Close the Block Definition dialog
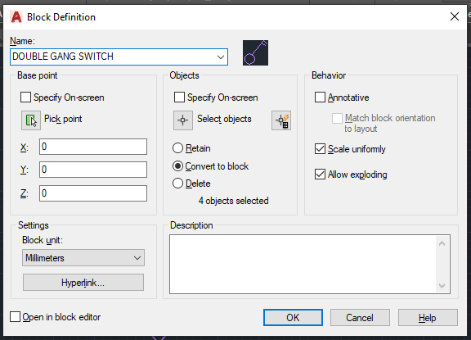The width and height of the screenshot is (471, 340). 455,16
